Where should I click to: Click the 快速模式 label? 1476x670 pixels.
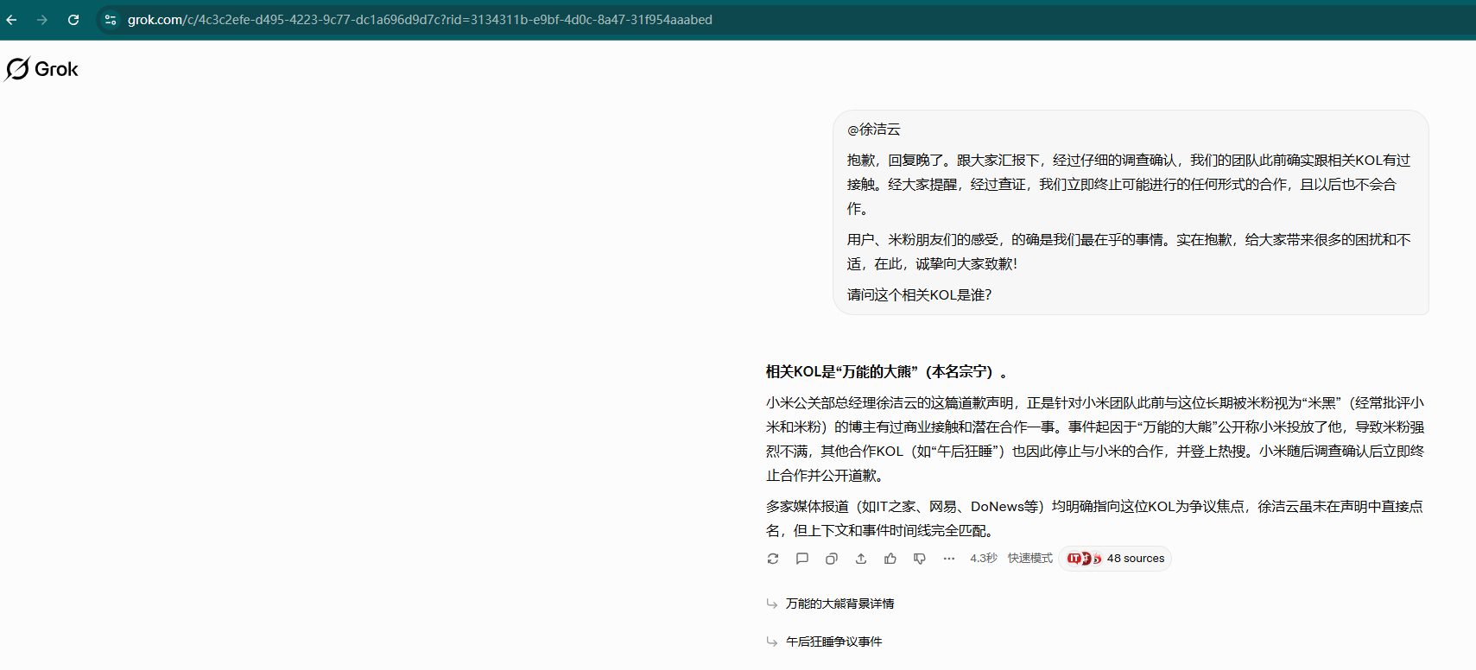pyautogui.click(x=1029, y=559)
